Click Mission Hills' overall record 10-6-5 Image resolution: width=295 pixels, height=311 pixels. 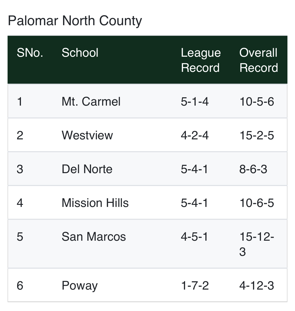(256, 203)
